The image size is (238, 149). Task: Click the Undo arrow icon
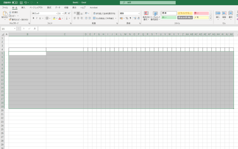(x=26, y=3)
